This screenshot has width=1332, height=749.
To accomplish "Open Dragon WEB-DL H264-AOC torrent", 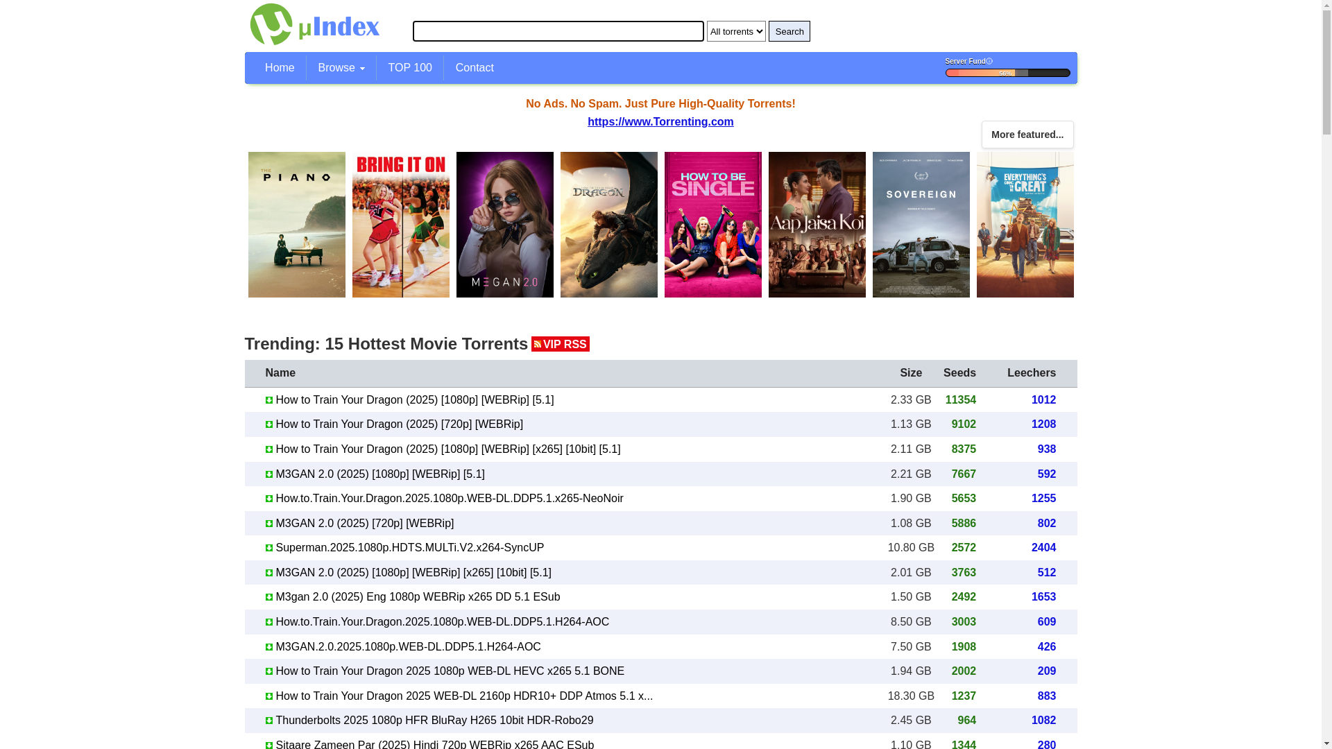I will click(x=443, y=622).
